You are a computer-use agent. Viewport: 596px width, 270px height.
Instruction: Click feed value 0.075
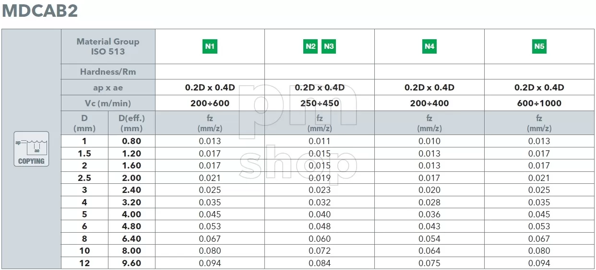pos(429,263)
